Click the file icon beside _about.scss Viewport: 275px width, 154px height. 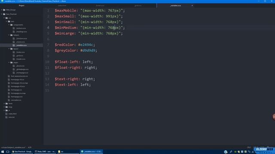pyautogui.click(x=14, y=66)
